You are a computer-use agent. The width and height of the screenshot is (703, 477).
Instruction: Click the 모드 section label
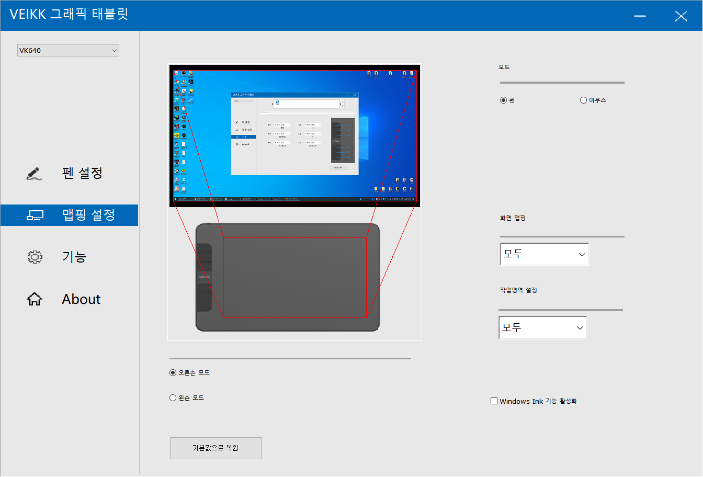[504, 67]
